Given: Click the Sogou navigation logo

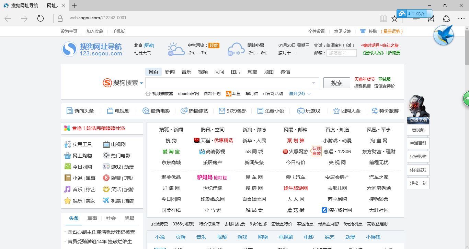Looking at the screenshot, I should click(x=92, y=49).
